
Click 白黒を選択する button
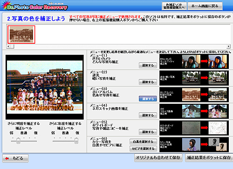point(143,142)
